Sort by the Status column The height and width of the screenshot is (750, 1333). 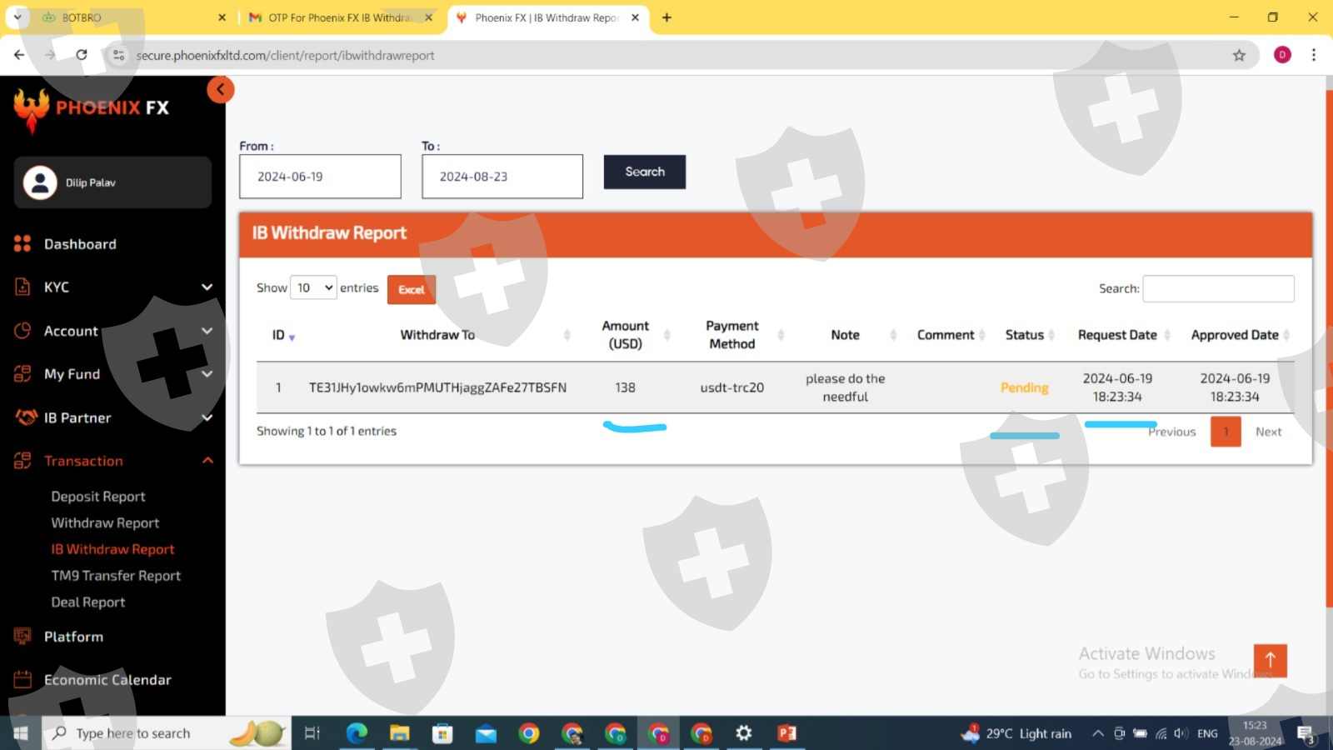click(1025, 335)
